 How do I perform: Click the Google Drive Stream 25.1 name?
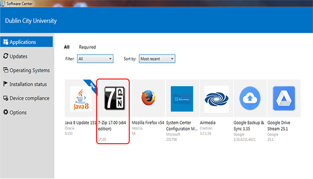[279, 125]
